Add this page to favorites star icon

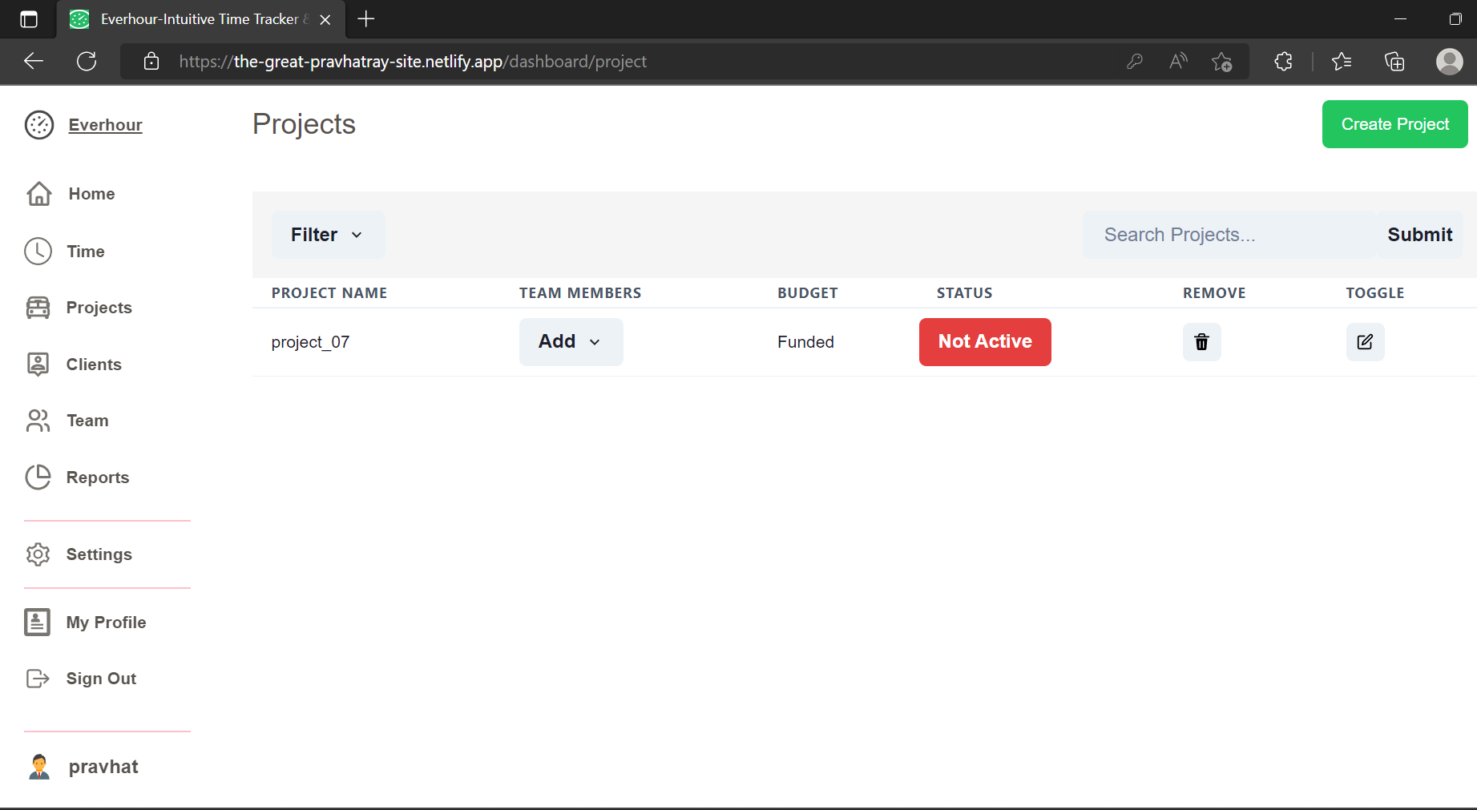(1222, 62)
